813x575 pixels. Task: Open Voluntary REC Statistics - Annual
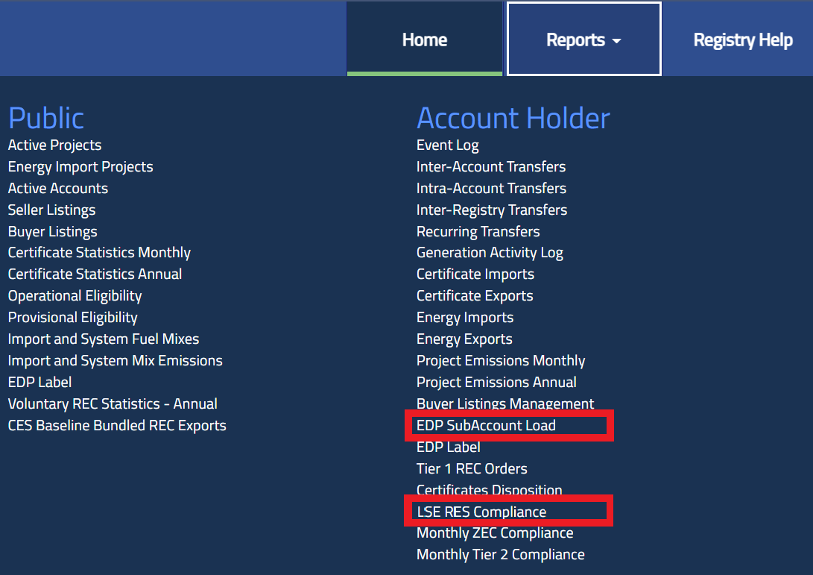pos(113,404)
